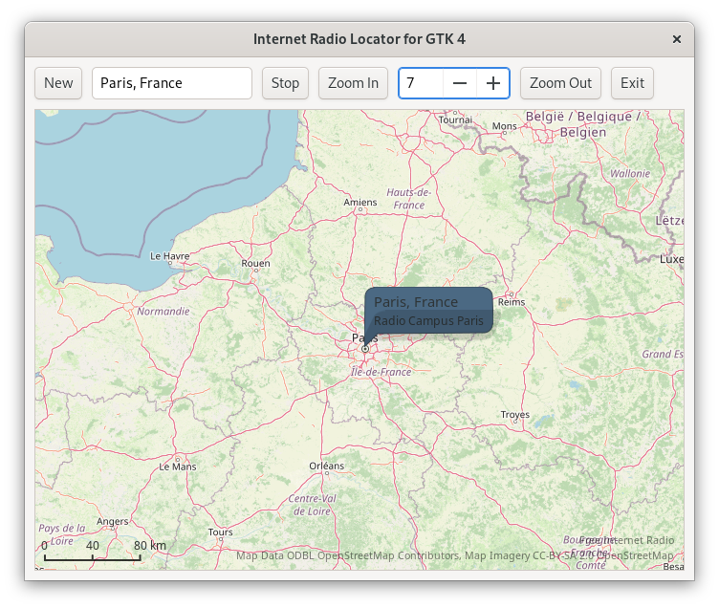Click the map distance scale bar
Image resolution: width=719 pixels, height=608 pixels.
click(x=93, y=554)
